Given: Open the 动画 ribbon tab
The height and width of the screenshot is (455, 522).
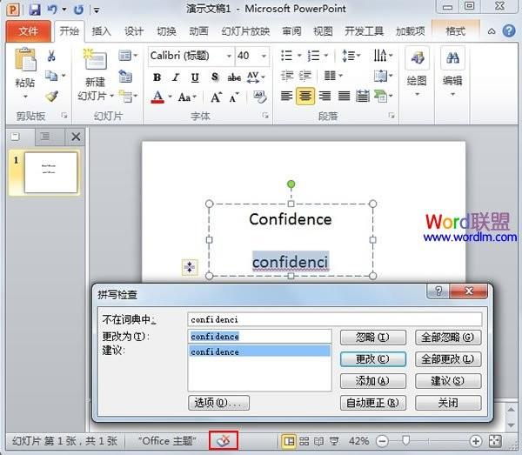Looking at the screenshot, I should 198,31.
